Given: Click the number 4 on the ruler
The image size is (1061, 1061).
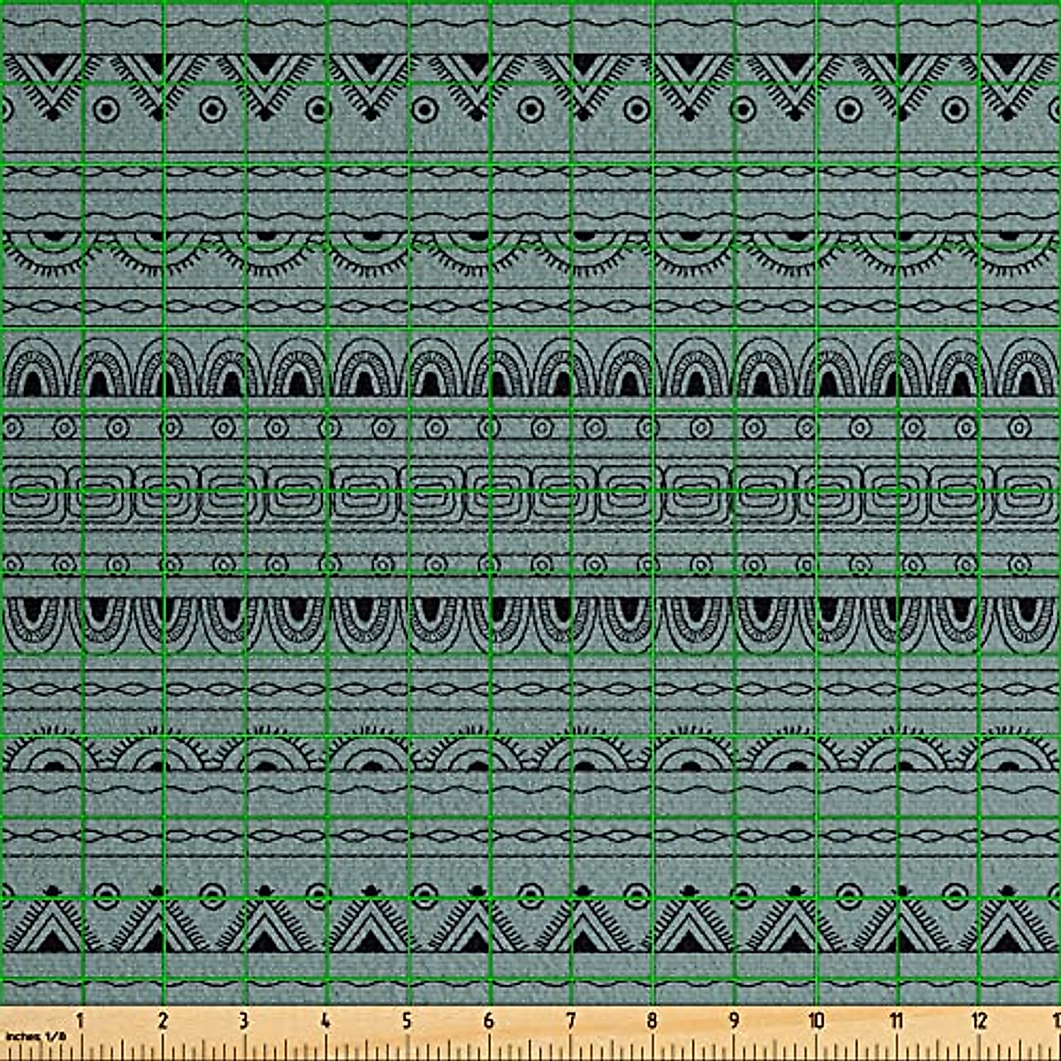Looking at the screenshot, I should tap(325, 1020).
